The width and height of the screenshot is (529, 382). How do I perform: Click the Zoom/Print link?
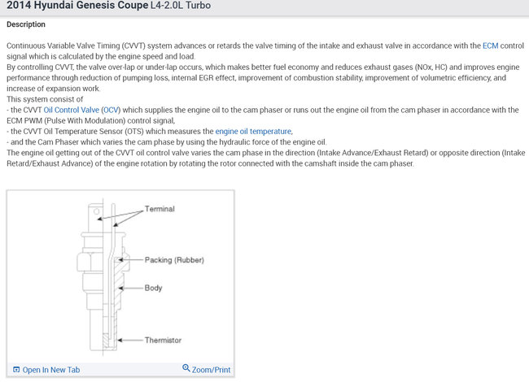(x=212, y=370)
